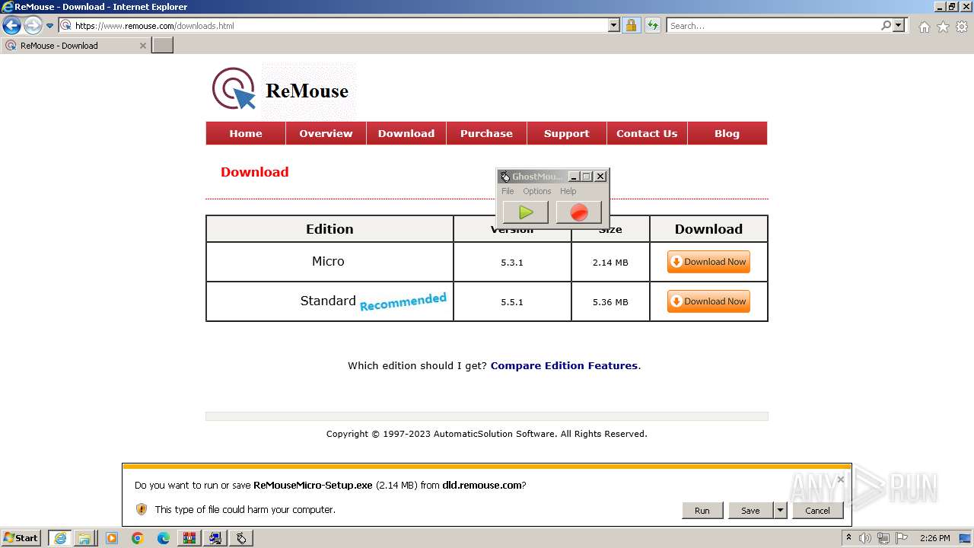Launch Chrome from the taskbar
The height and width of the screenshot is (548, 974).
click(138, 538)
